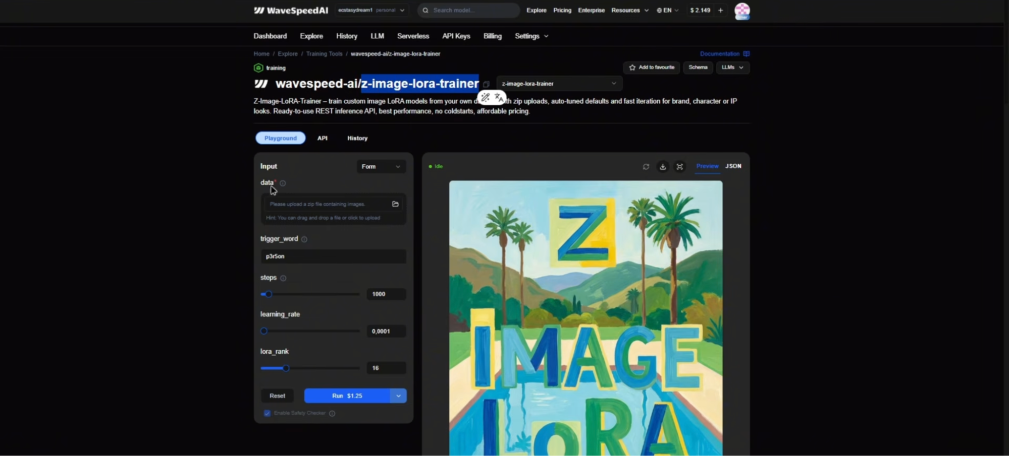Viewport: 1009px width, 456px height.
Task: Switch to the API tab
Action: point(323,138)
